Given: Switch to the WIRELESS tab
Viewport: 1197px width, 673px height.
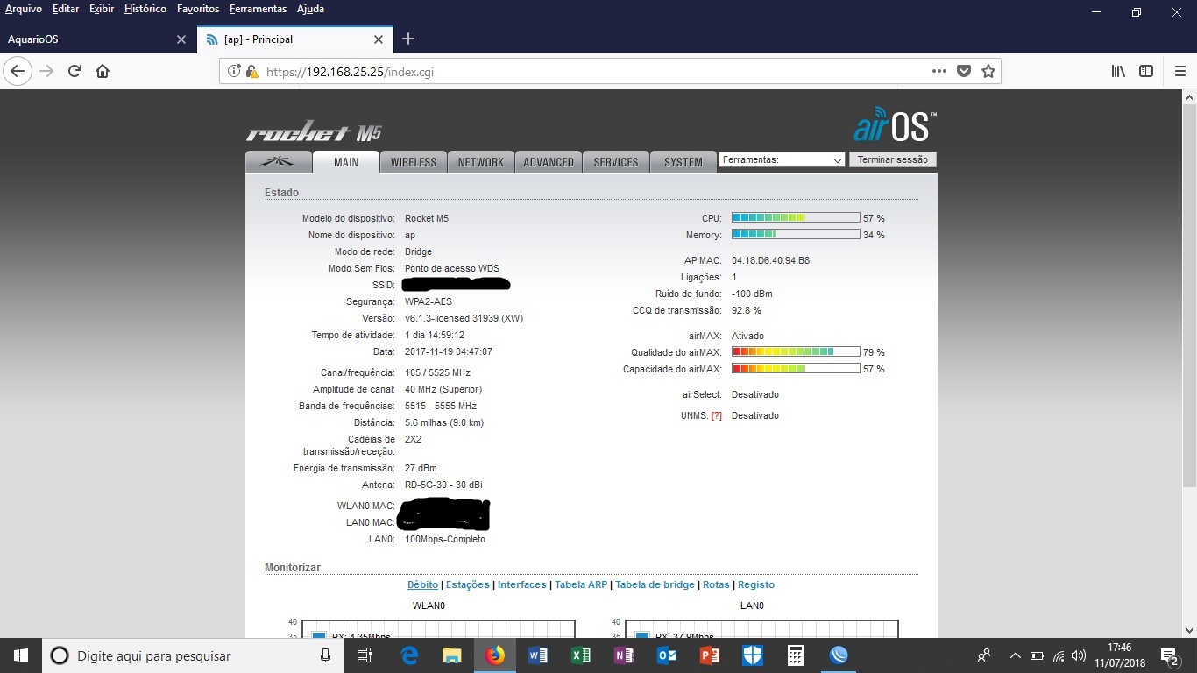Looking at the screenshot, I should point(414,162).
